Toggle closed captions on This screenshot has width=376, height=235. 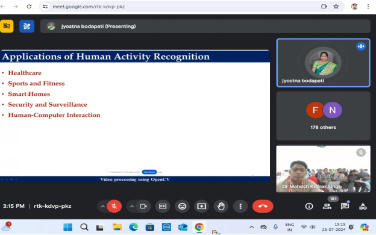[163, 206]
